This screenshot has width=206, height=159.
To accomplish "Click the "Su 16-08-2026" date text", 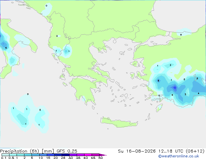I will click(137, 151).
